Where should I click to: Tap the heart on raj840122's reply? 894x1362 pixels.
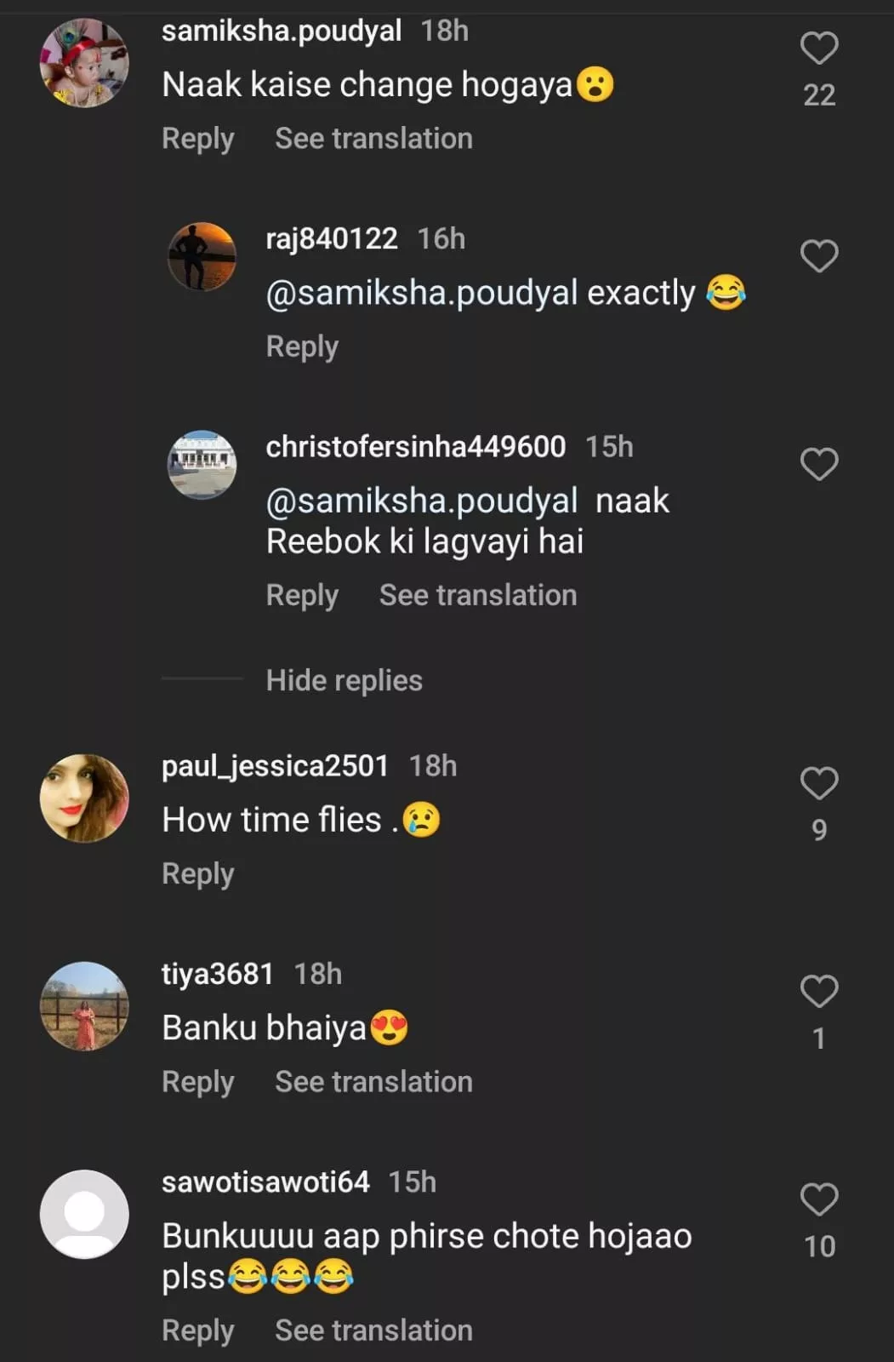pos(819,256)
